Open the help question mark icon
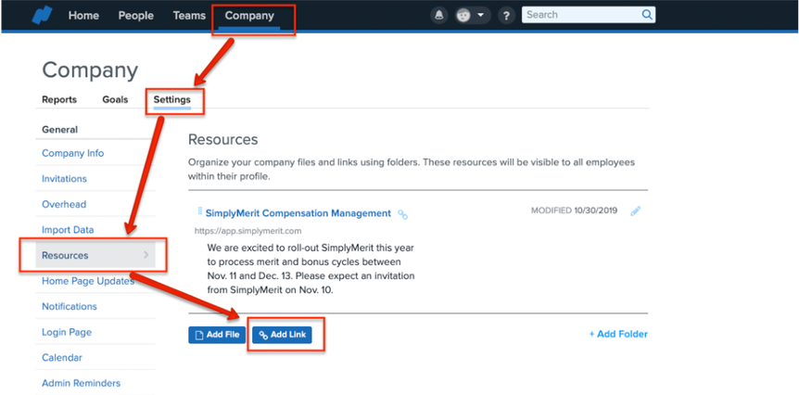This screenshot has height=395, width=799. [506, 16]
